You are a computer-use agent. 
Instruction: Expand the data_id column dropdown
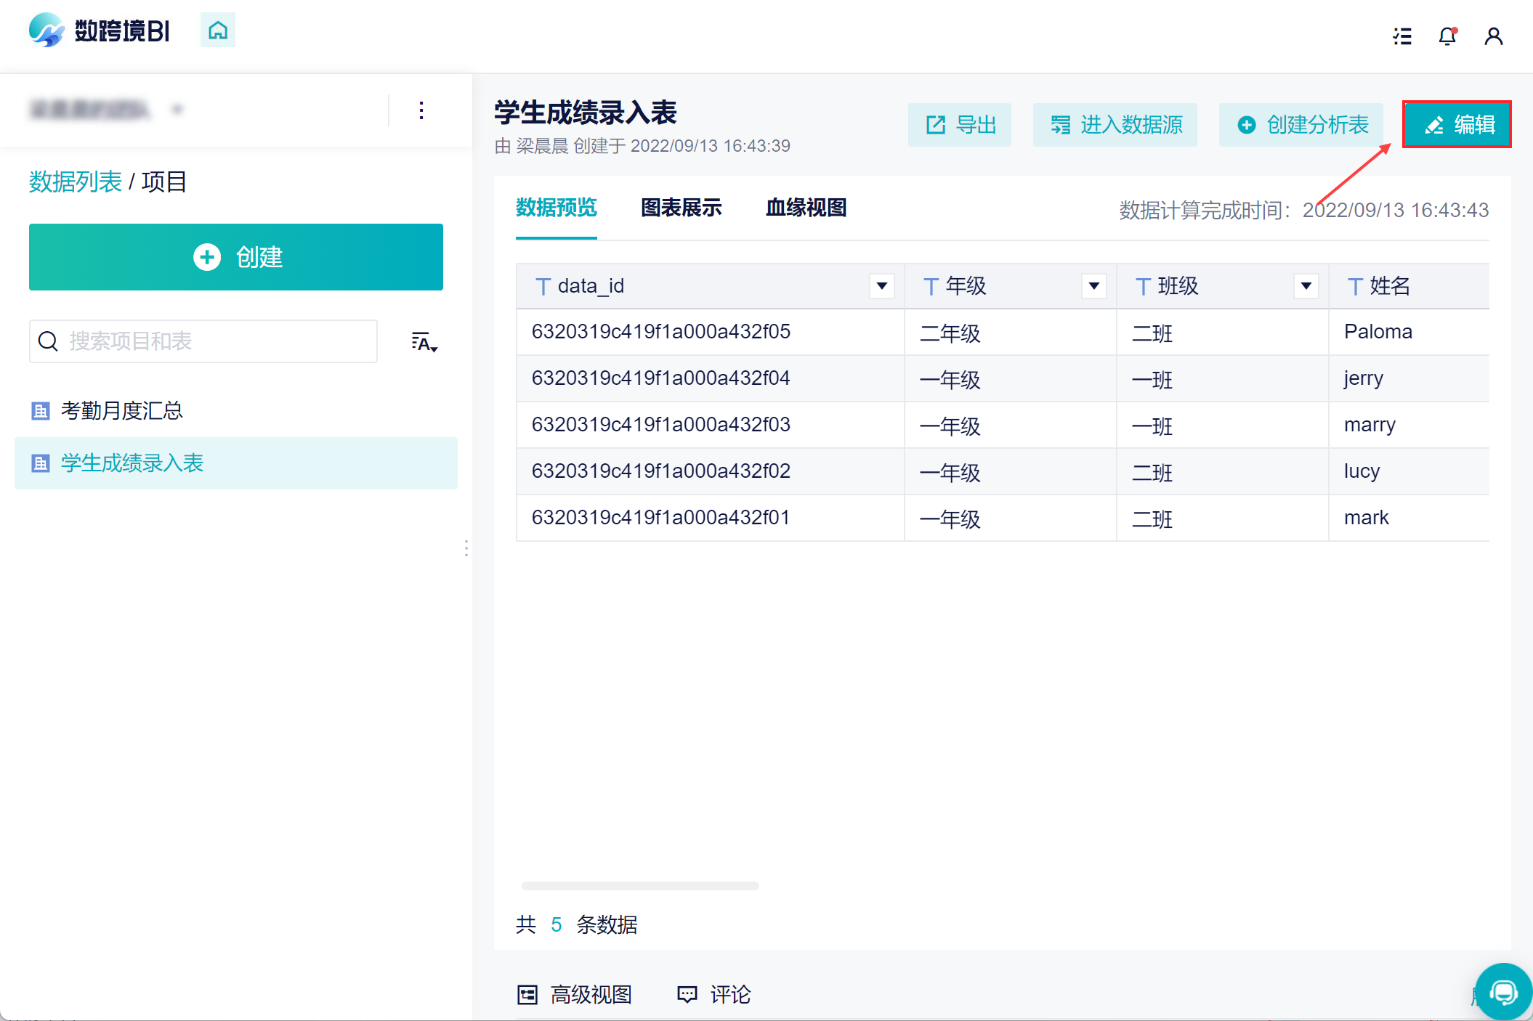pyautogui.click(x=881, y=286)
